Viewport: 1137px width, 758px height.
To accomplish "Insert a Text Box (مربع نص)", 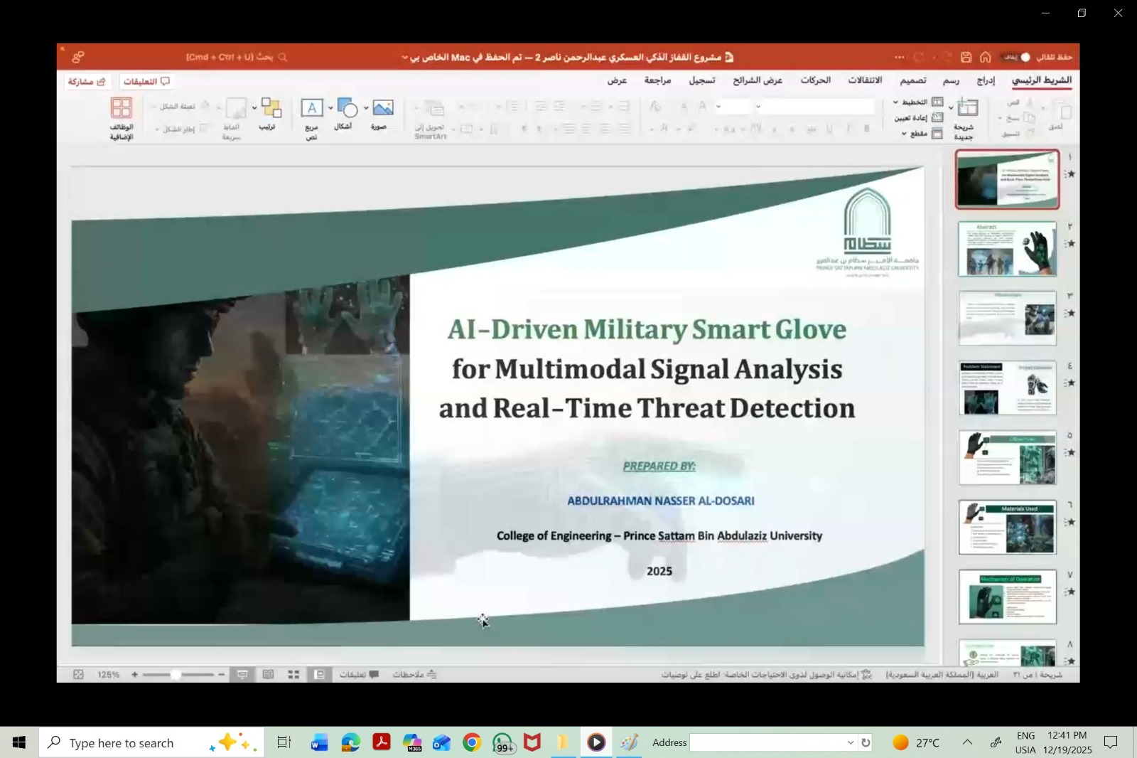I will 311,109.
